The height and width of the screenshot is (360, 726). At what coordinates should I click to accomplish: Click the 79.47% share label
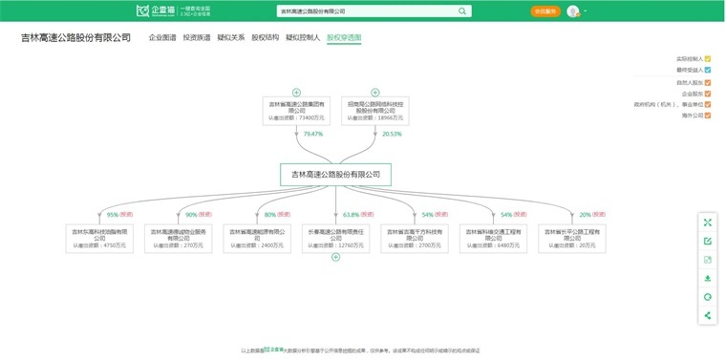tap(313, 135)
